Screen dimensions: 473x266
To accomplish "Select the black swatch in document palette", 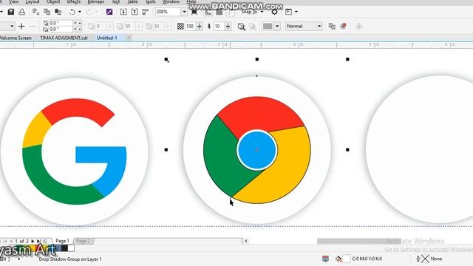I will click(x=64, y=248).
